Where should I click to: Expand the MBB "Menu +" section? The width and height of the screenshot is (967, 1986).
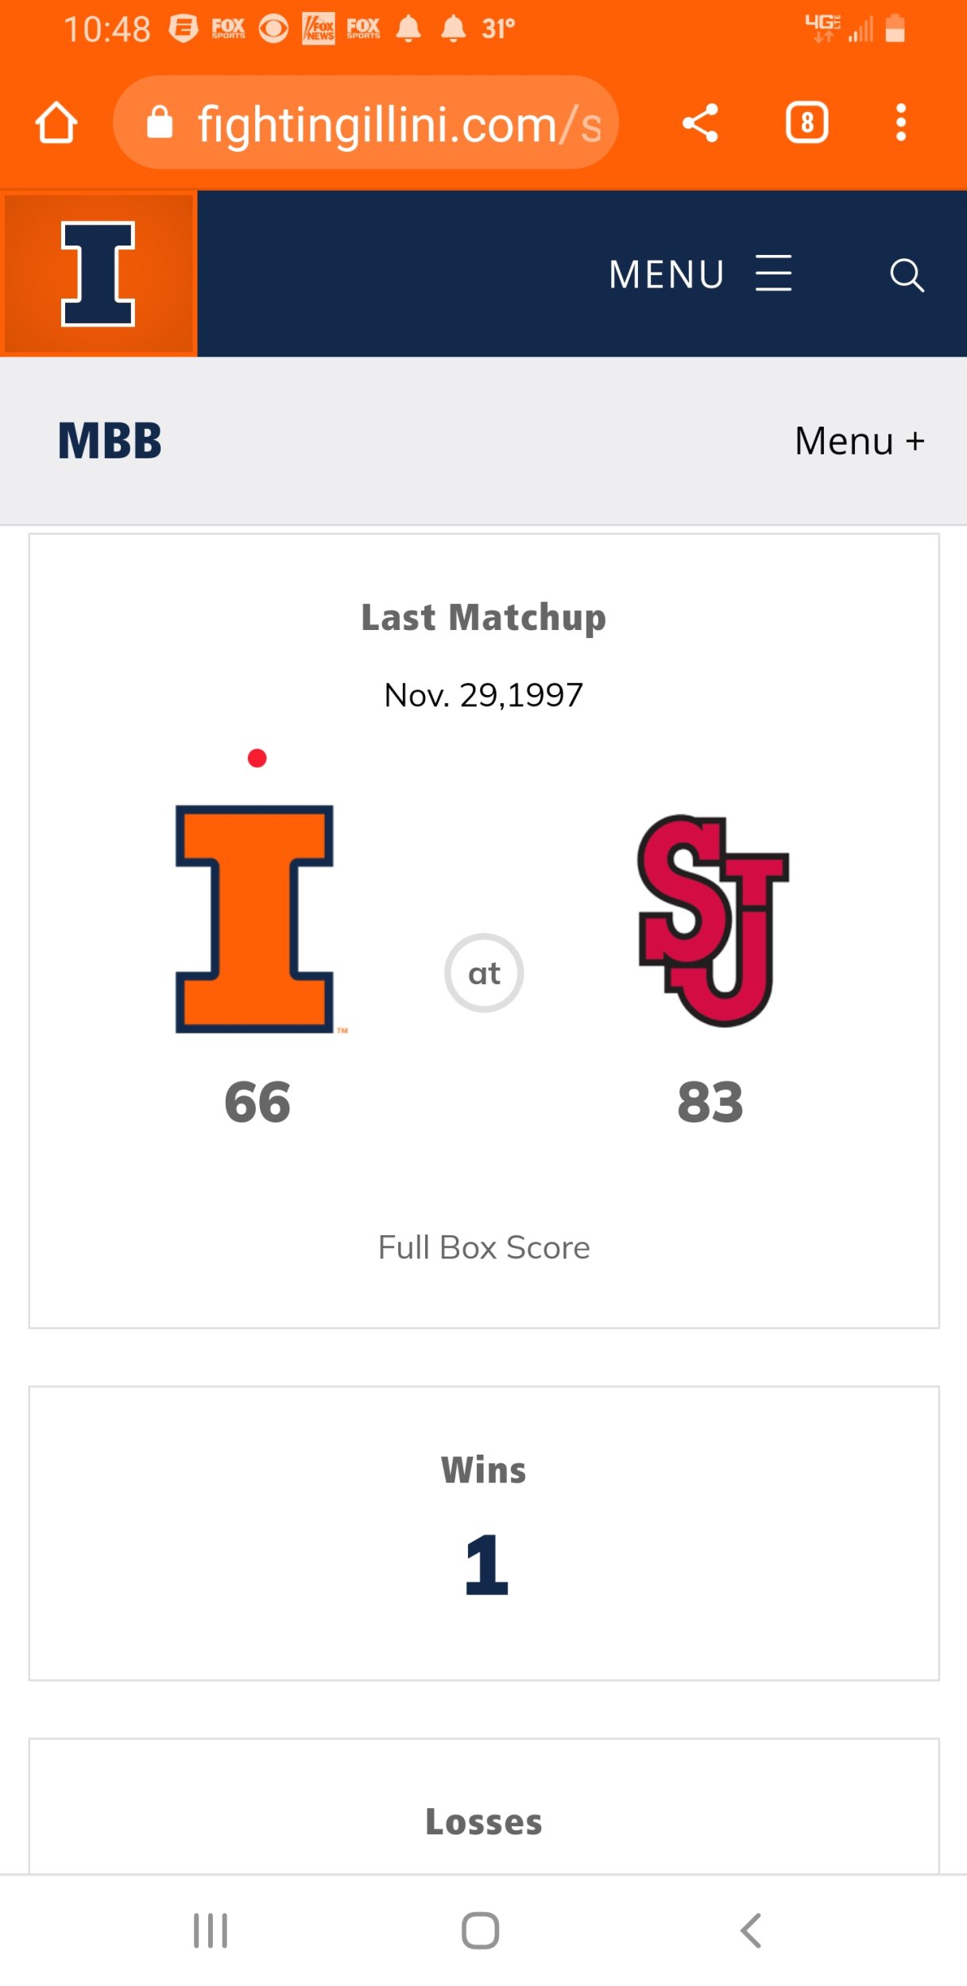pyautogui.click(x=860, y=441)
